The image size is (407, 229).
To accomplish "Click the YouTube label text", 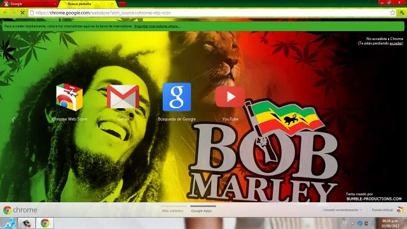I will click(230, 119).
